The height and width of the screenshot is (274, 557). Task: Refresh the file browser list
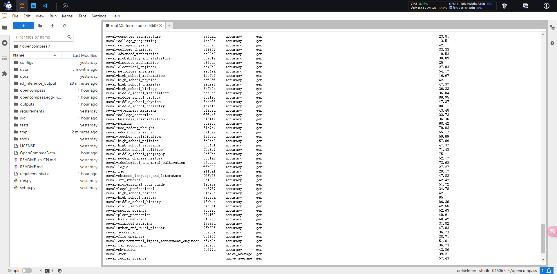[x=65, y=26]
